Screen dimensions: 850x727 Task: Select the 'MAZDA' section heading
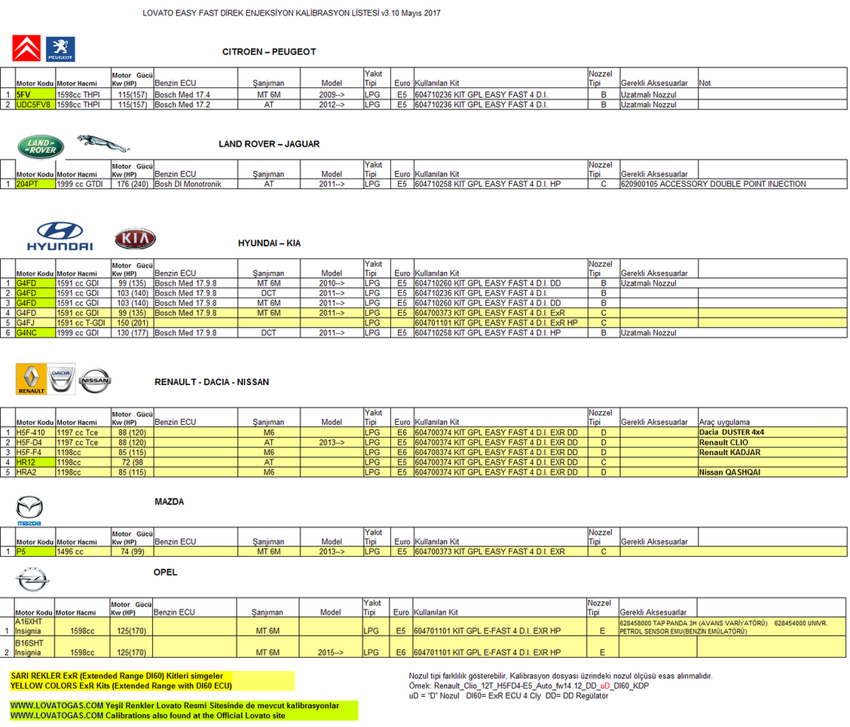click(169, 502)
